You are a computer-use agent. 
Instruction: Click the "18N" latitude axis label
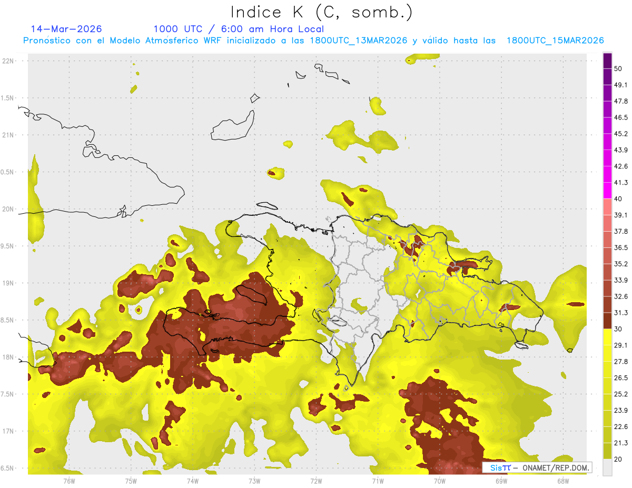click(8, 357)
